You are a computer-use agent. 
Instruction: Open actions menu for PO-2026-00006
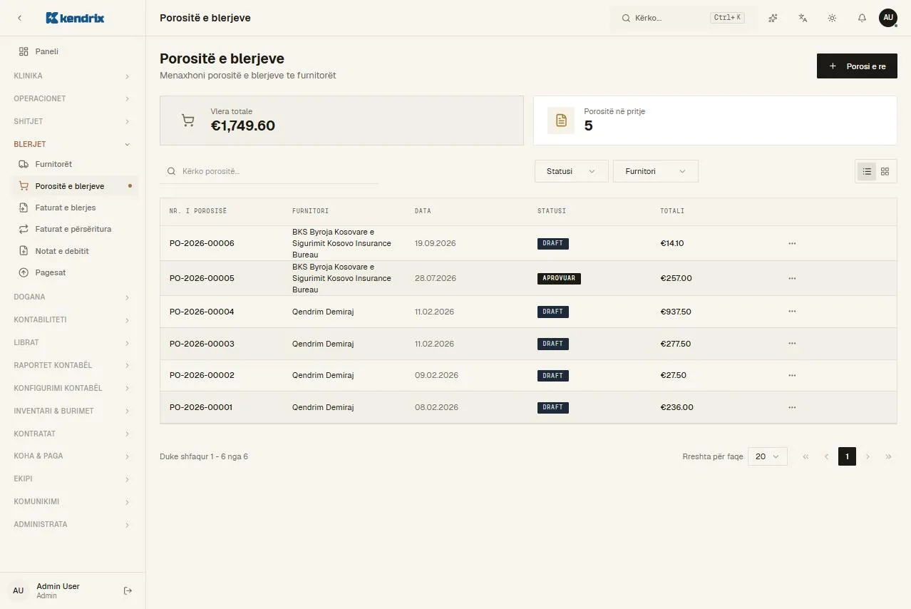(792, 243)
